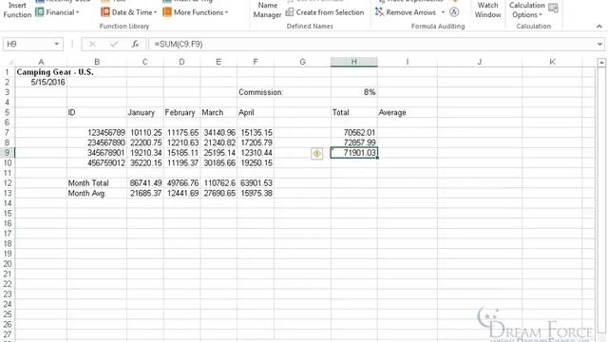Click Remove Arrows button
608x342 pixels.
[x=406, y=12]
